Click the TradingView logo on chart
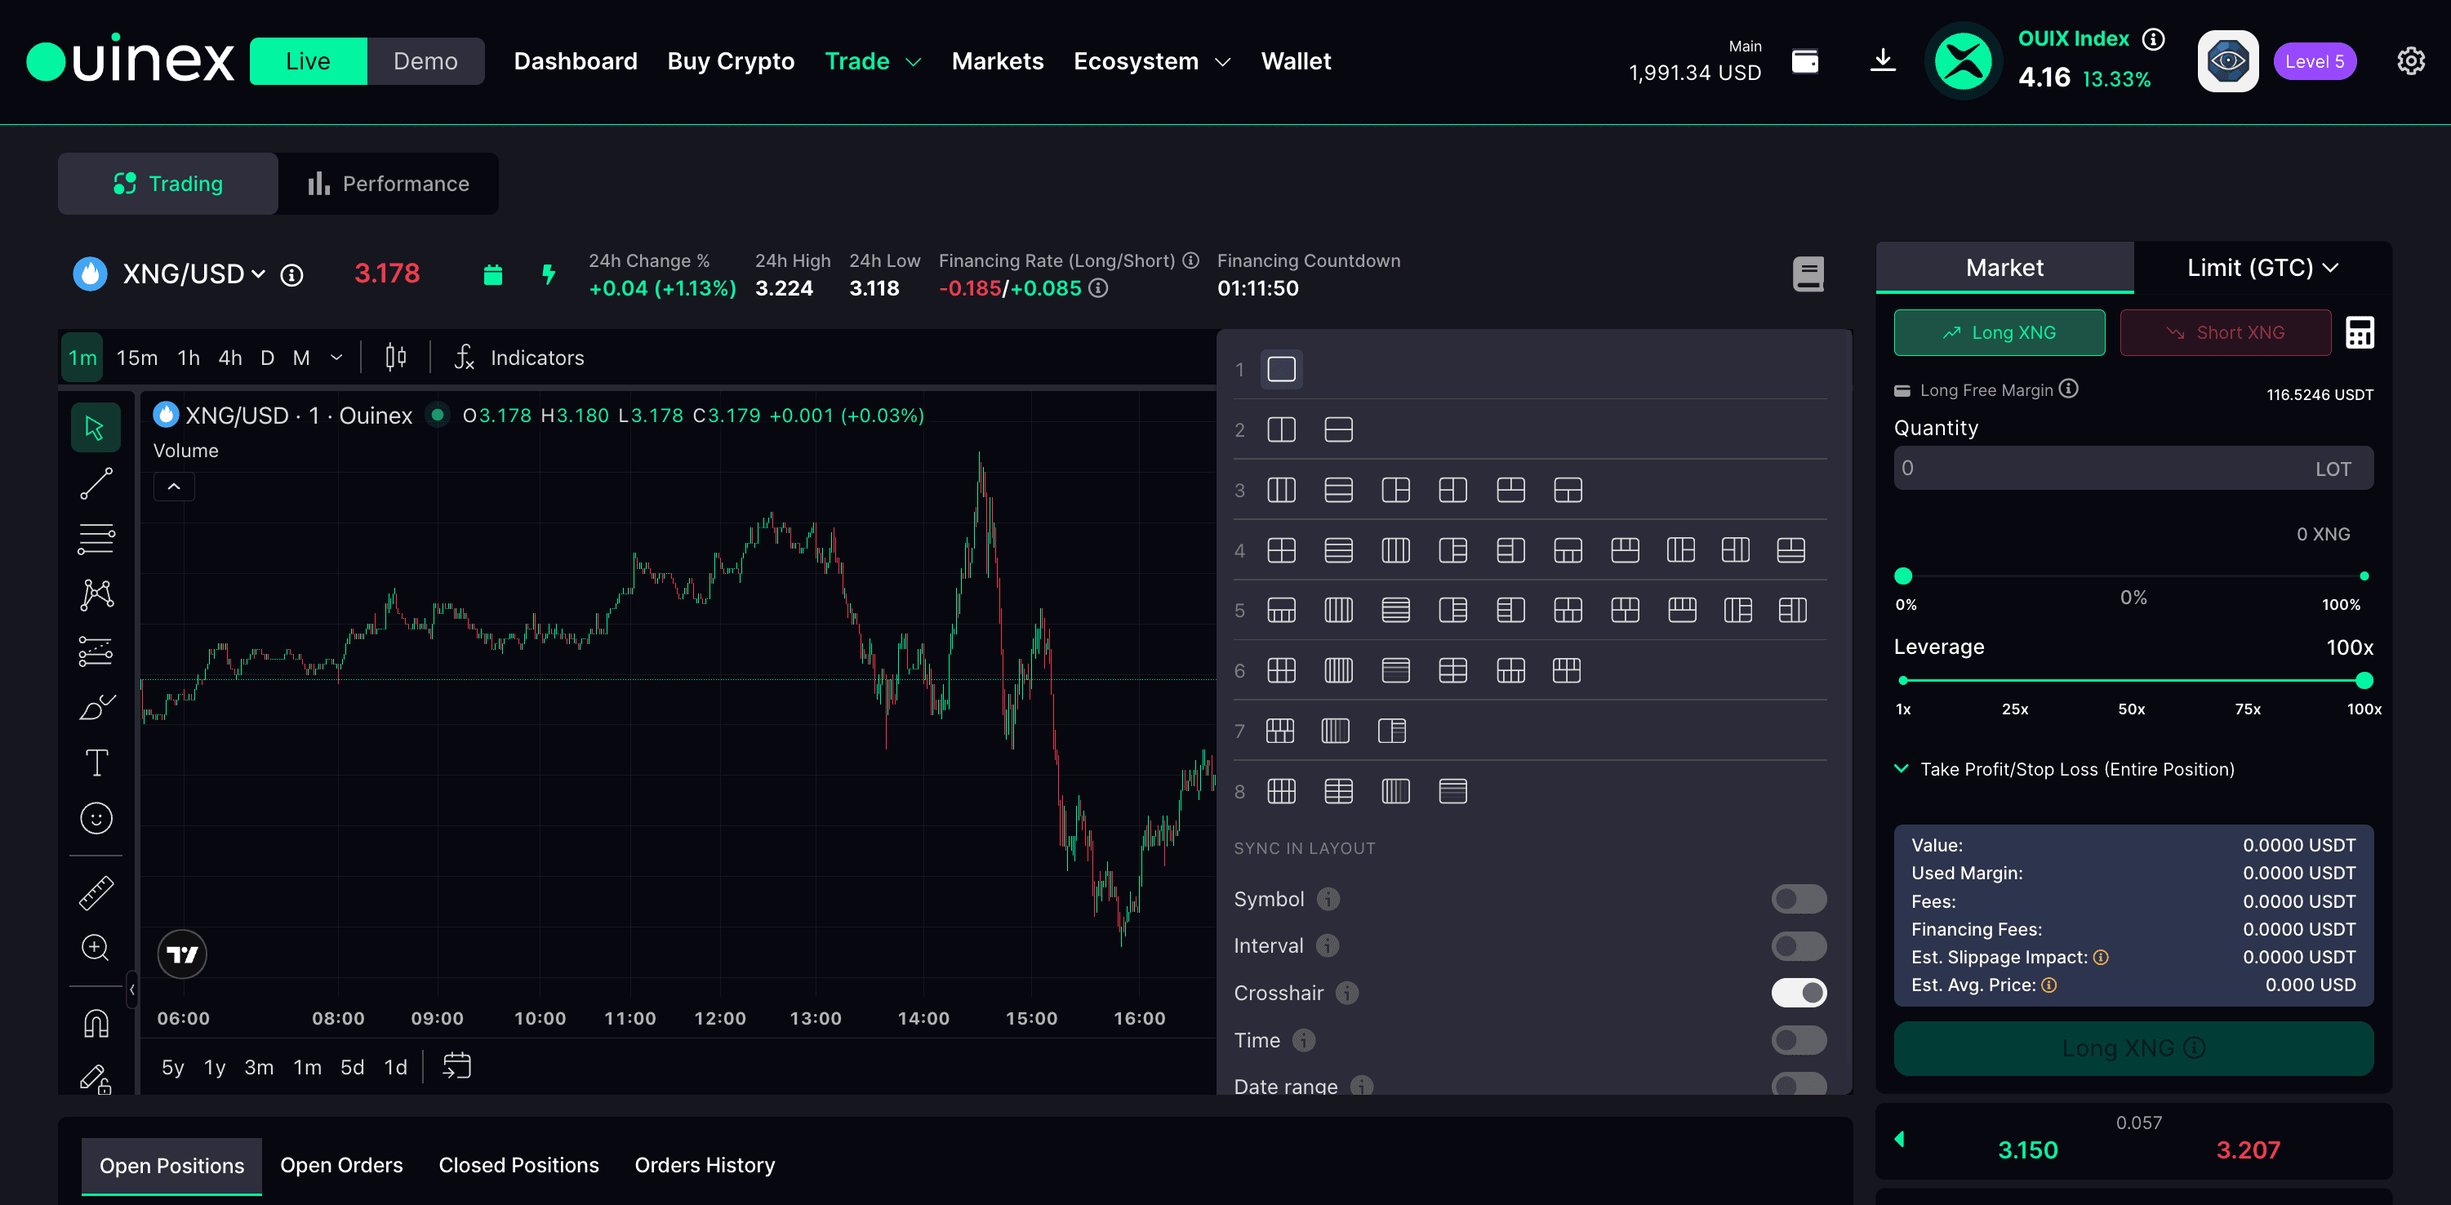 [x=182, y=954]
